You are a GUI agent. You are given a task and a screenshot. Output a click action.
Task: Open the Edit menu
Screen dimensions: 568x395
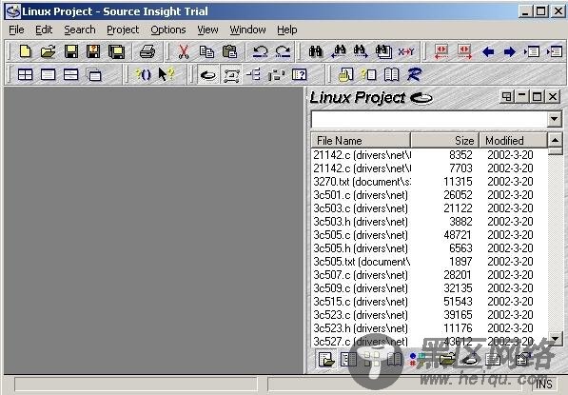(44, 30)
